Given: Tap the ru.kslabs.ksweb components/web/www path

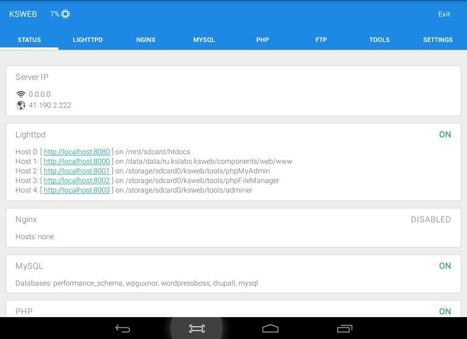Looking at the screenshot, I should coord(209,161).
